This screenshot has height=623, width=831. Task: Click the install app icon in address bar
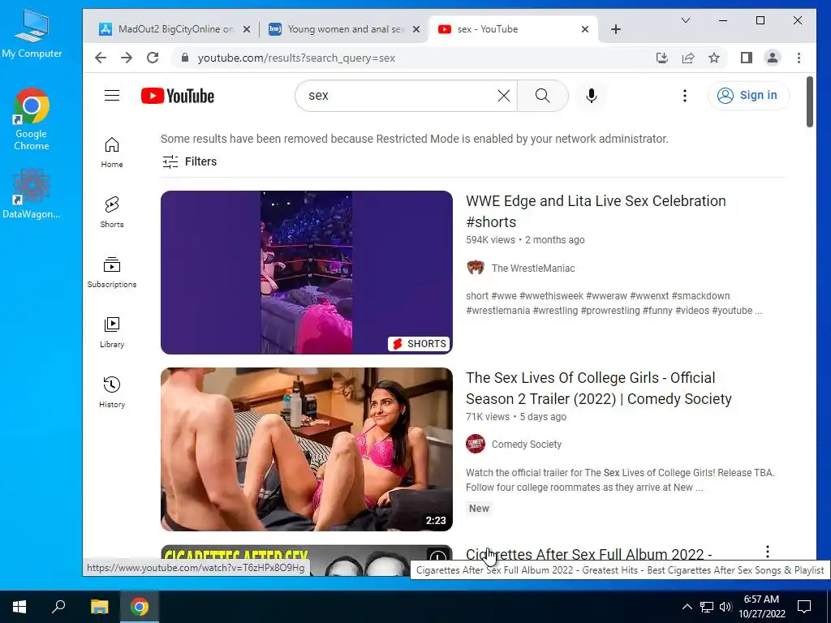[x=662, y=58]
